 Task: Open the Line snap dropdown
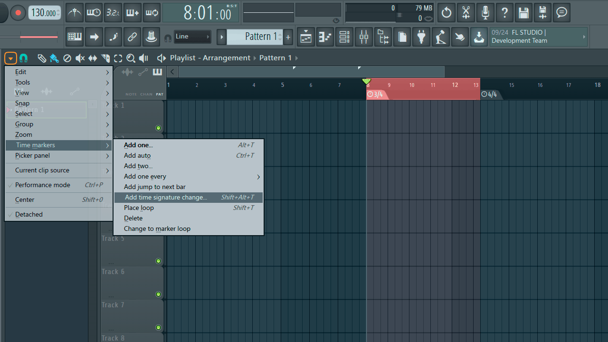coord(192,37)
